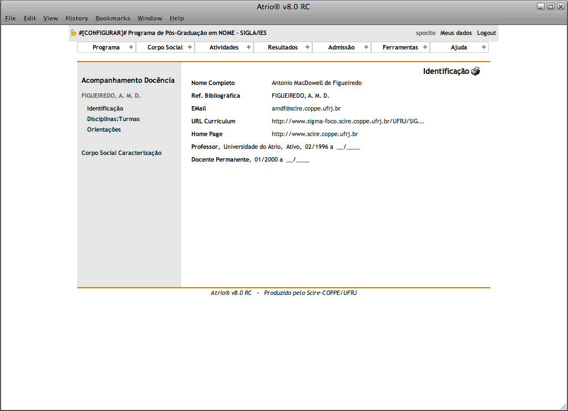Expand the Programa menu plus sign

(131, 47)
